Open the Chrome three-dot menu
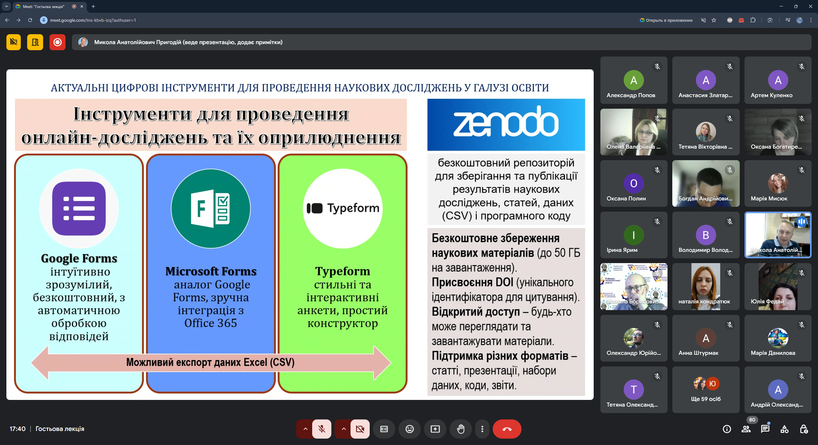Viewport: 818px width, 445px height. (811, 20)
